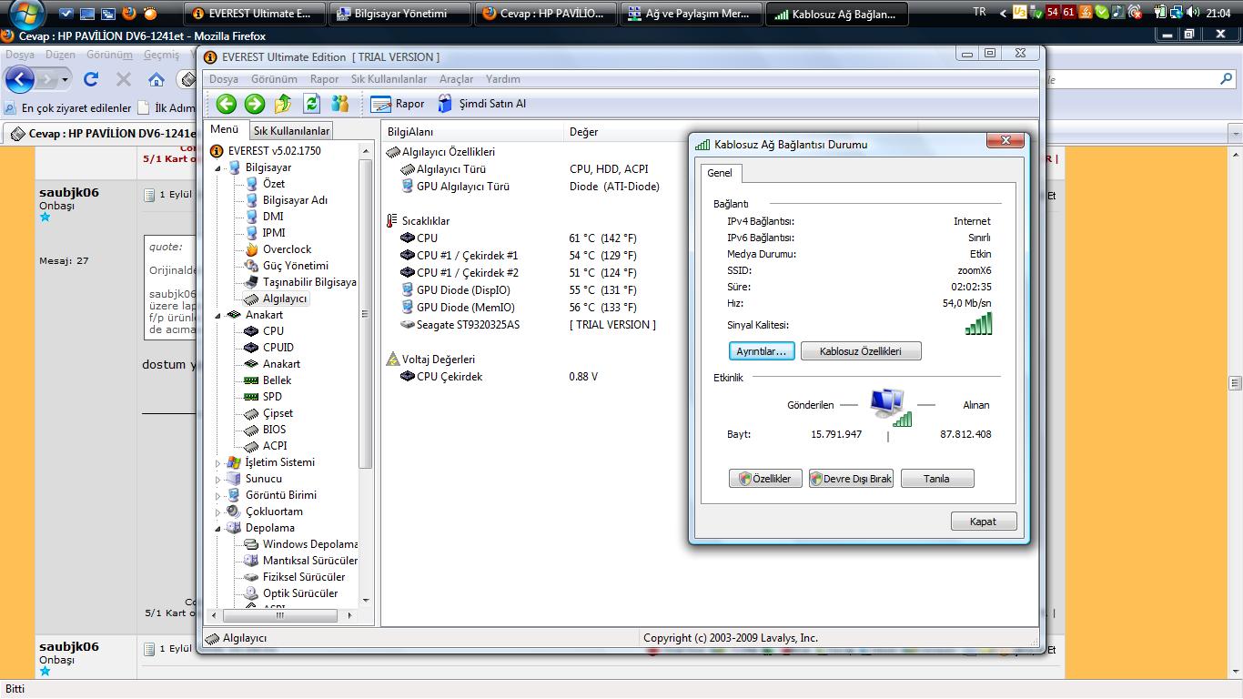The image size is (1243, 699).
Task: Select Çipset tree item
Action: tap(278, 413)
